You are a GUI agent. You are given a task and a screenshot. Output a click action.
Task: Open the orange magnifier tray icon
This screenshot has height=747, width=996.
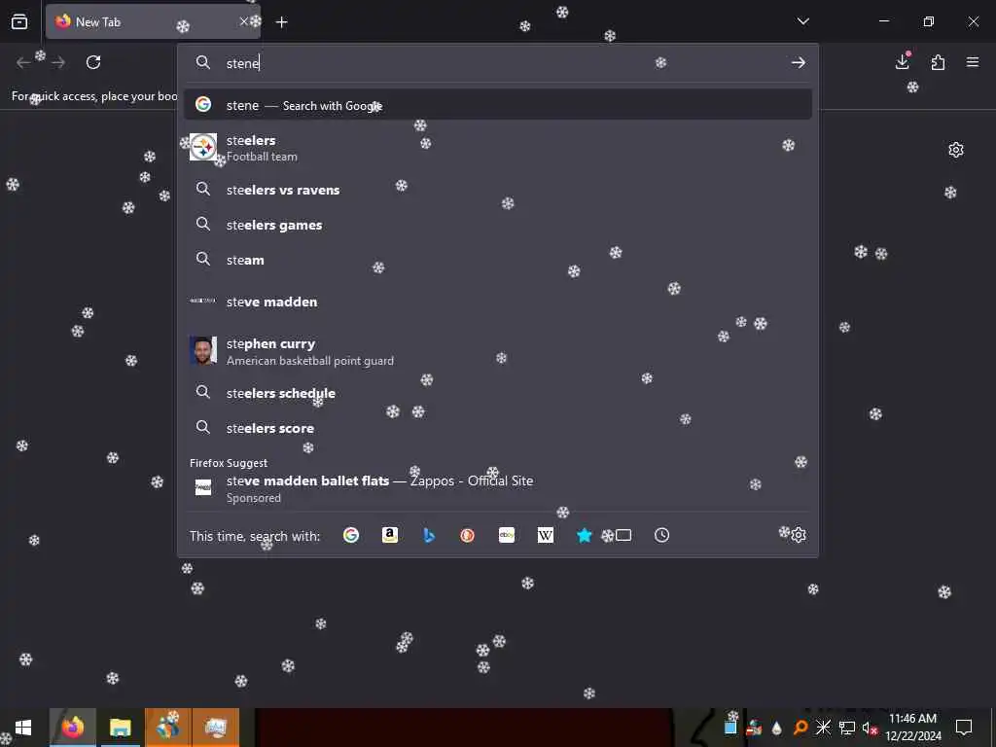[800, 728]
